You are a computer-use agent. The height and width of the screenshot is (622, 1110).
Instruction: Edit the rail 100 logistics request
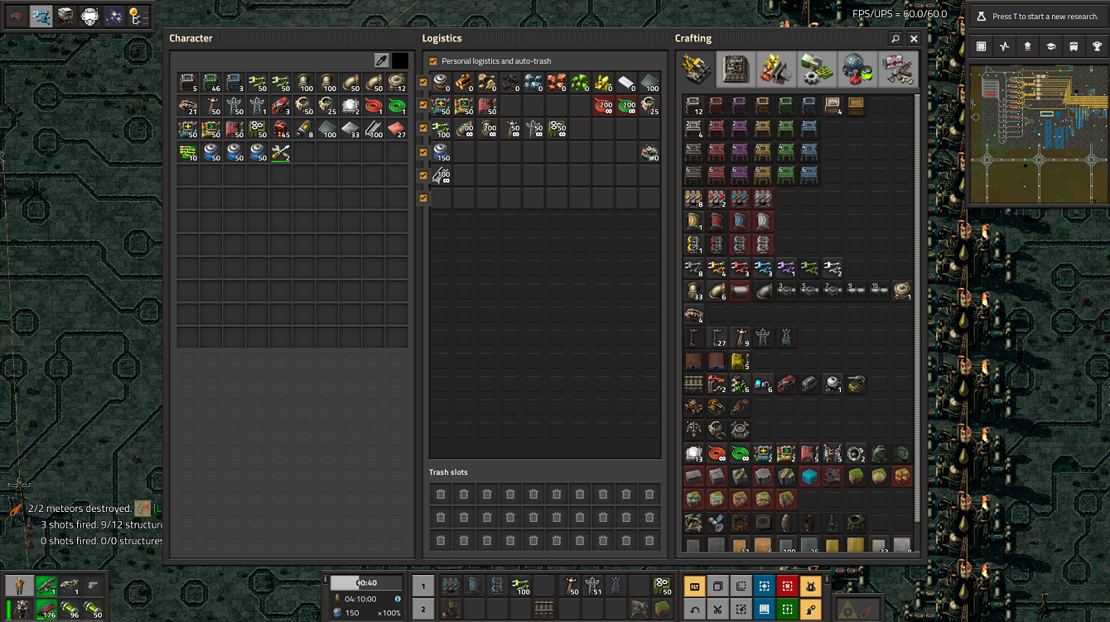point(441,175)
